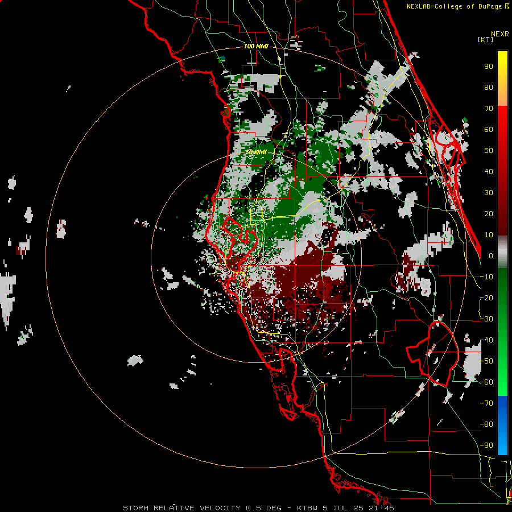
Task: Click the -50 knot label on the scale
Action: (x=486, y=361)
